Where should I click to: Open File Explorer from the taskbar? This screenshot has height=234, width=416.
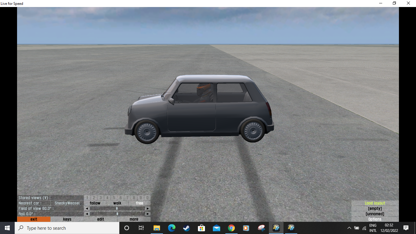pos(157,228)
